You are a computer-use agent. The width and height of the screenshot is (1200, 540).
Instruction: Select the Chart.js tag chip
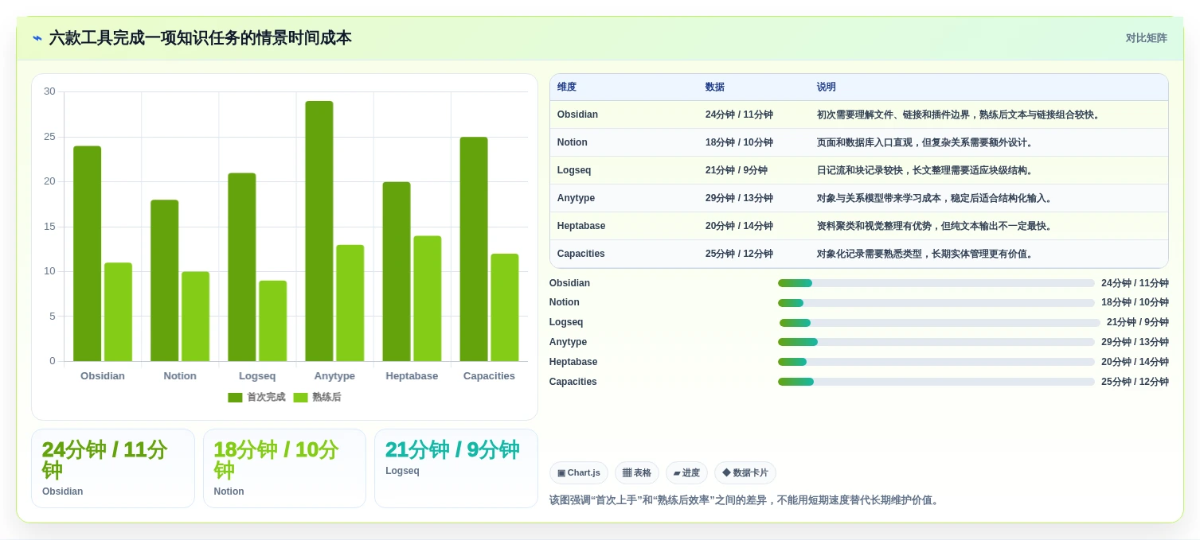point(579,473)
